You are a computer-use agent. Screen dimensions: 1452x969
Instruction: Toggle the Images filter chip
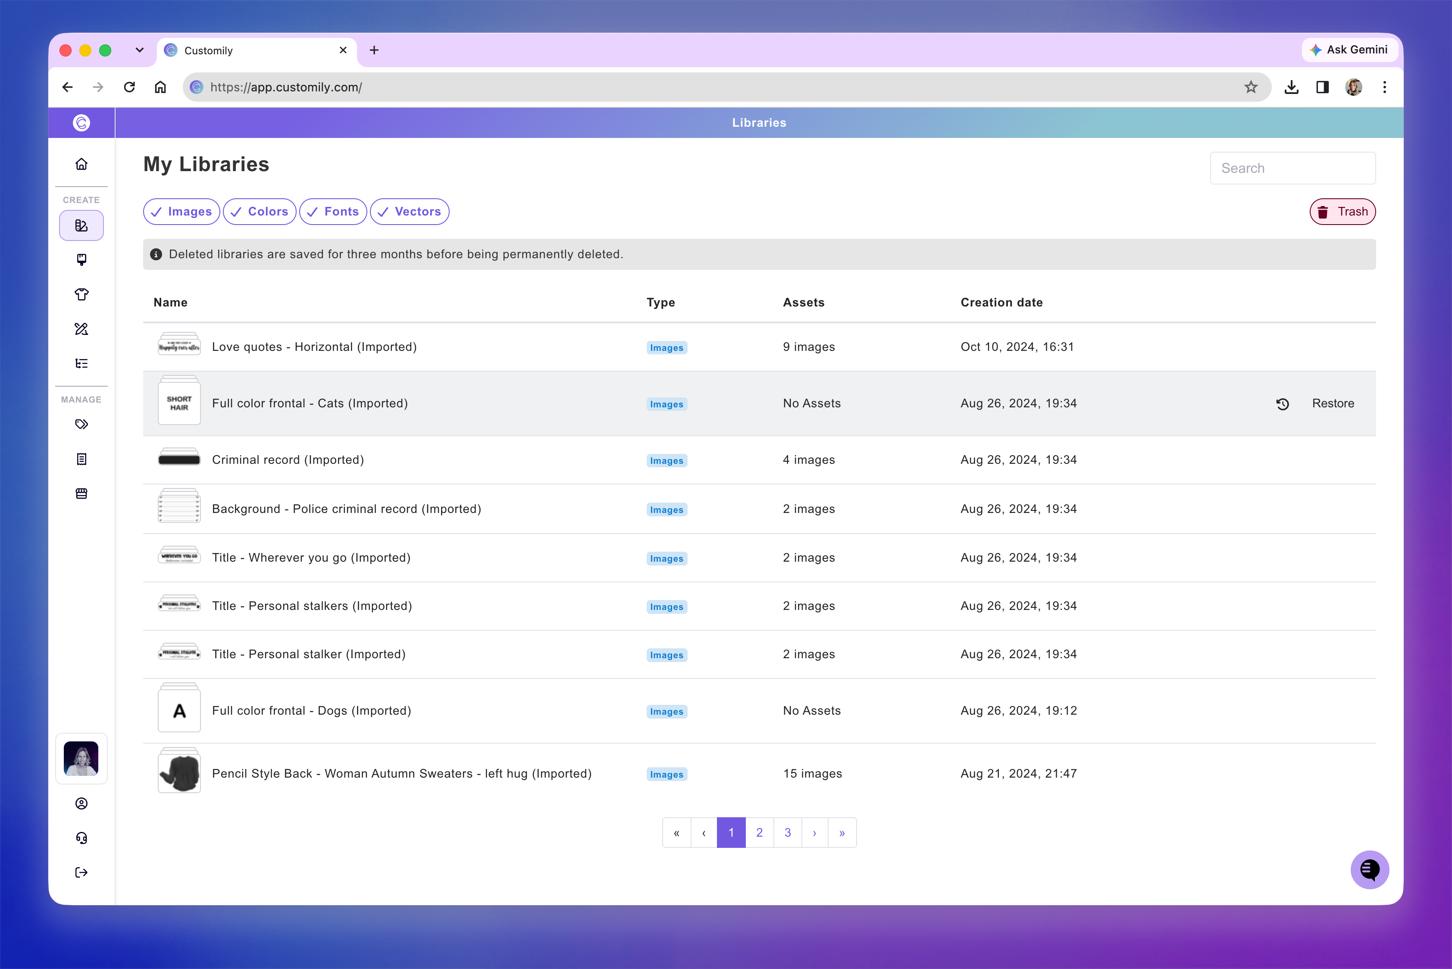coord(181,212)
